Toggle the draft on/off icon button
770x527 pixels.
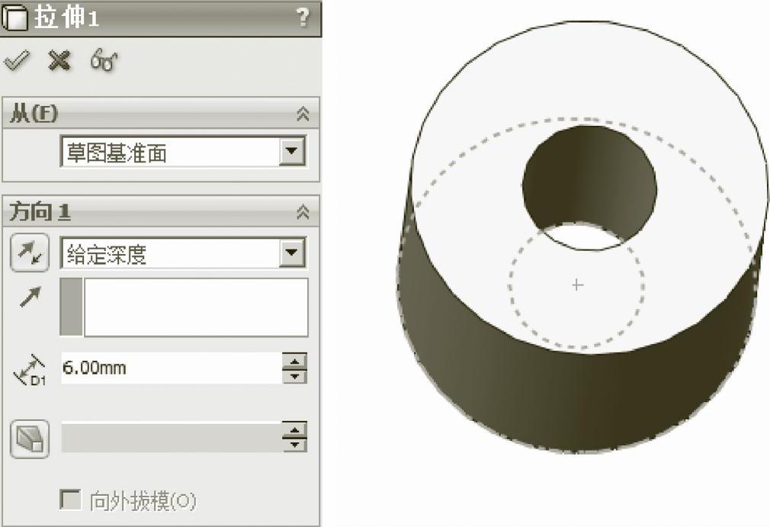(x=30, y=439)
